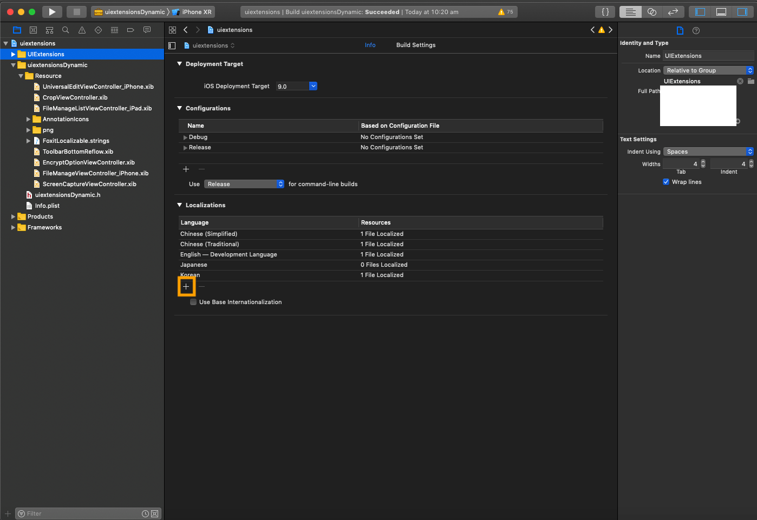The height and width of the screenshot is (520, 757).
Task: Stop the running task with Stop button
Action: 76,12
